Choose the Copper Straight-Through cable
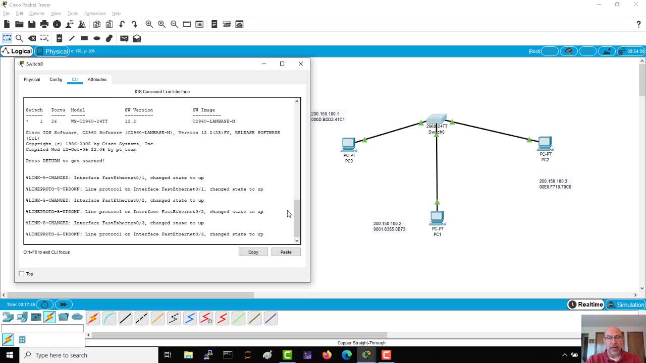 125,318
